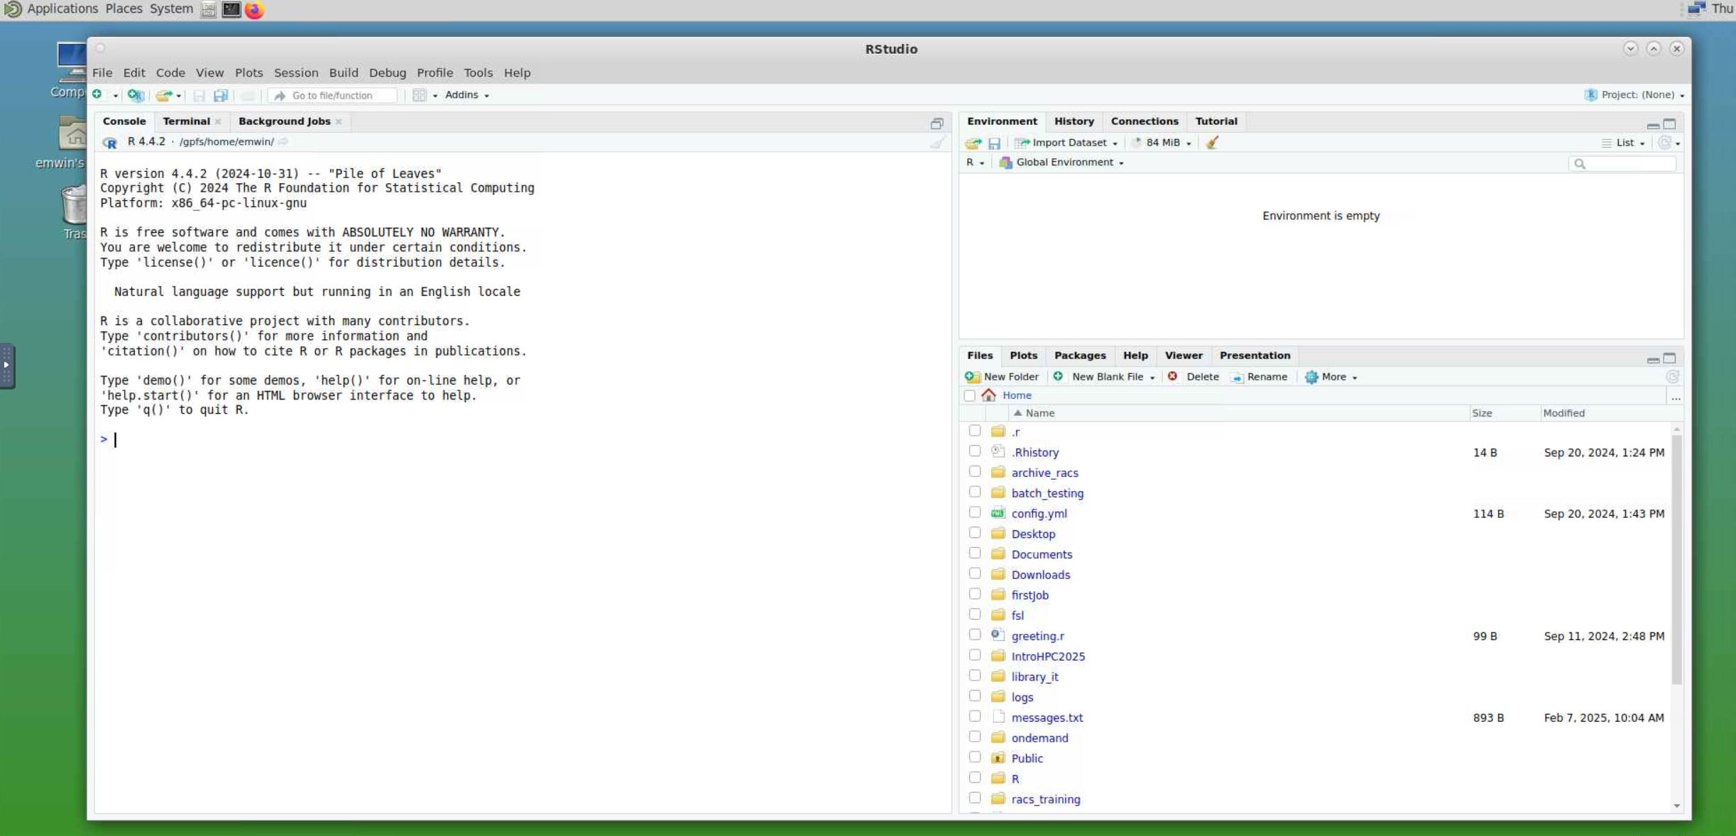Maximize the Environment pane

[x=1670, y=123]
